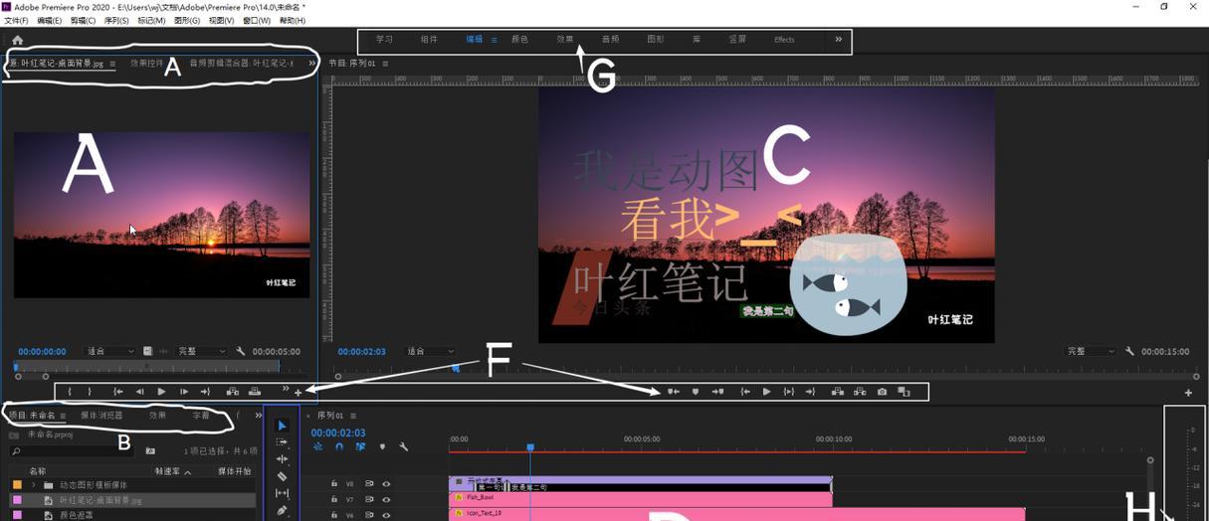Open the 剪辑(C) menu

click(x=84, y=20)
